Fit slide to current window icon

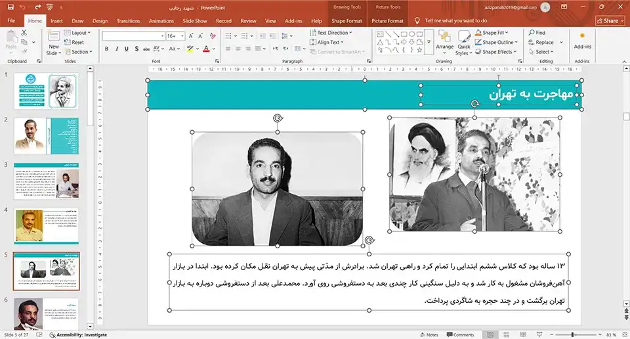point(624,334)
